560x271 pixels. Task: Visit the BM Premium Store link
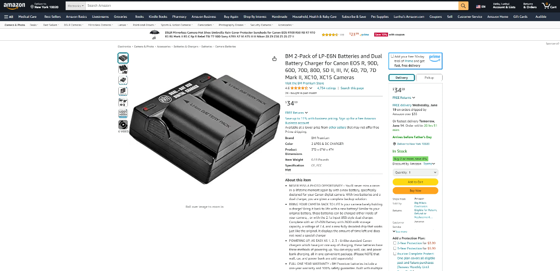(x=304, y=83)
